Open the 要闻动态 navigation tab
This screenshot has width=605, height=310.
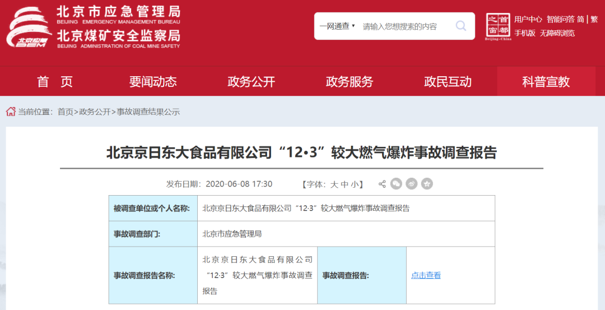(153, 81)
